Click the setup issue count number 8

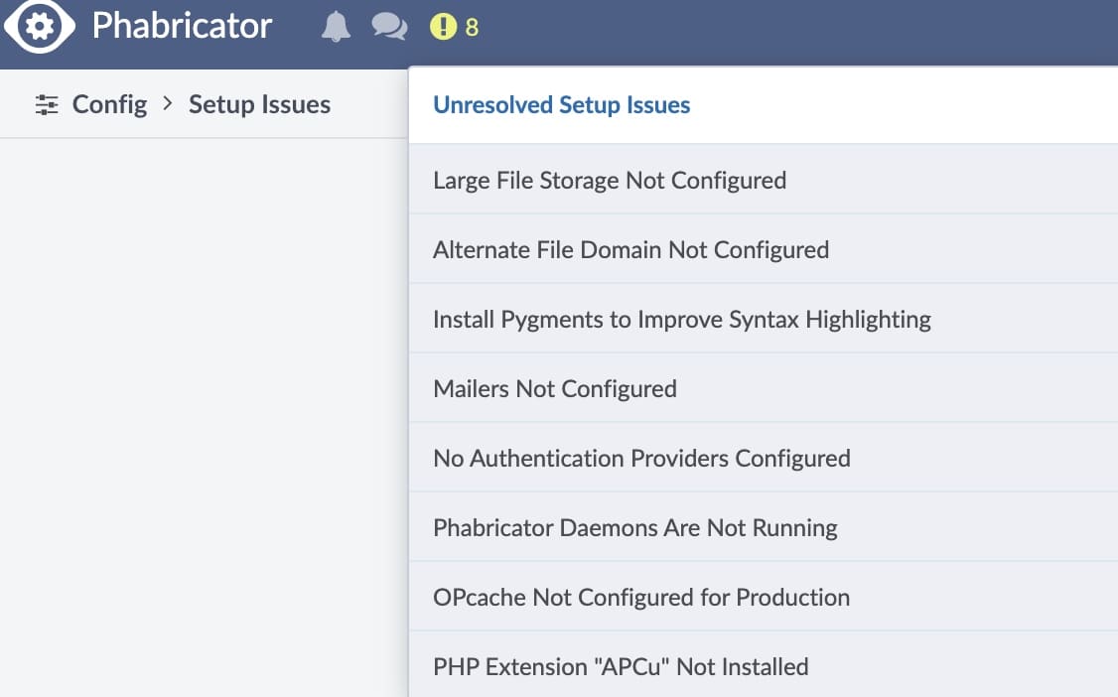(x=472, y=28)
